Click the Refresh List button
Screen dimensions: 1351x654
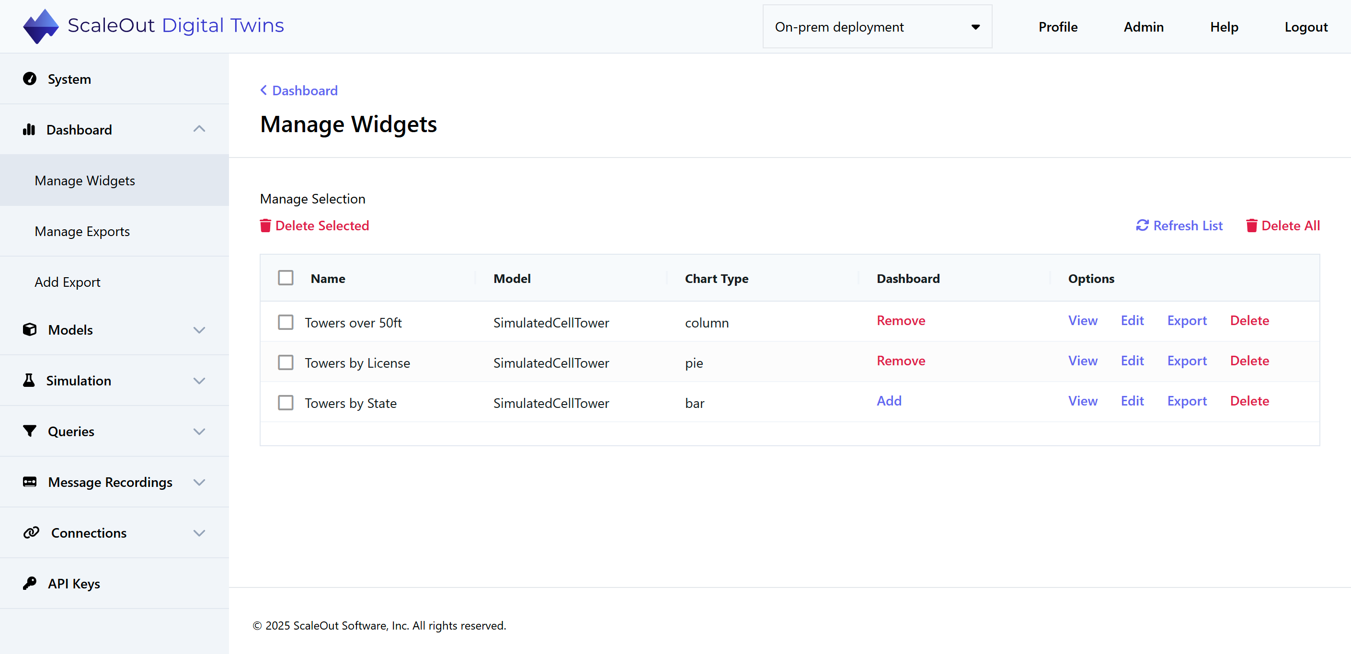coord(1179,226)
